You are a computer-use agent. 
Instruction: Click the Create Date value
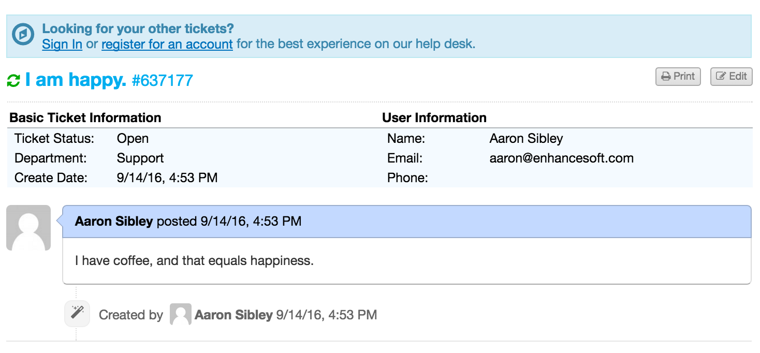click(x=167, y=178)
